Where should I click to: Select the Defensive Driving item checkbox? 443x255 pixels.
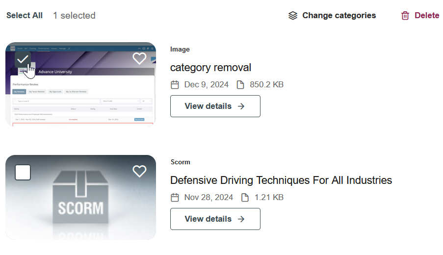click(x=23, y=173)
